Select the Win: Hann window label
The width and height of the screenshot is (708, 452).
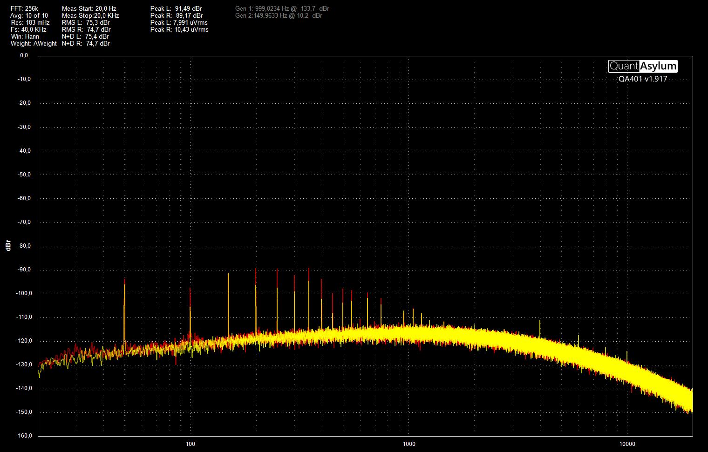25,36
